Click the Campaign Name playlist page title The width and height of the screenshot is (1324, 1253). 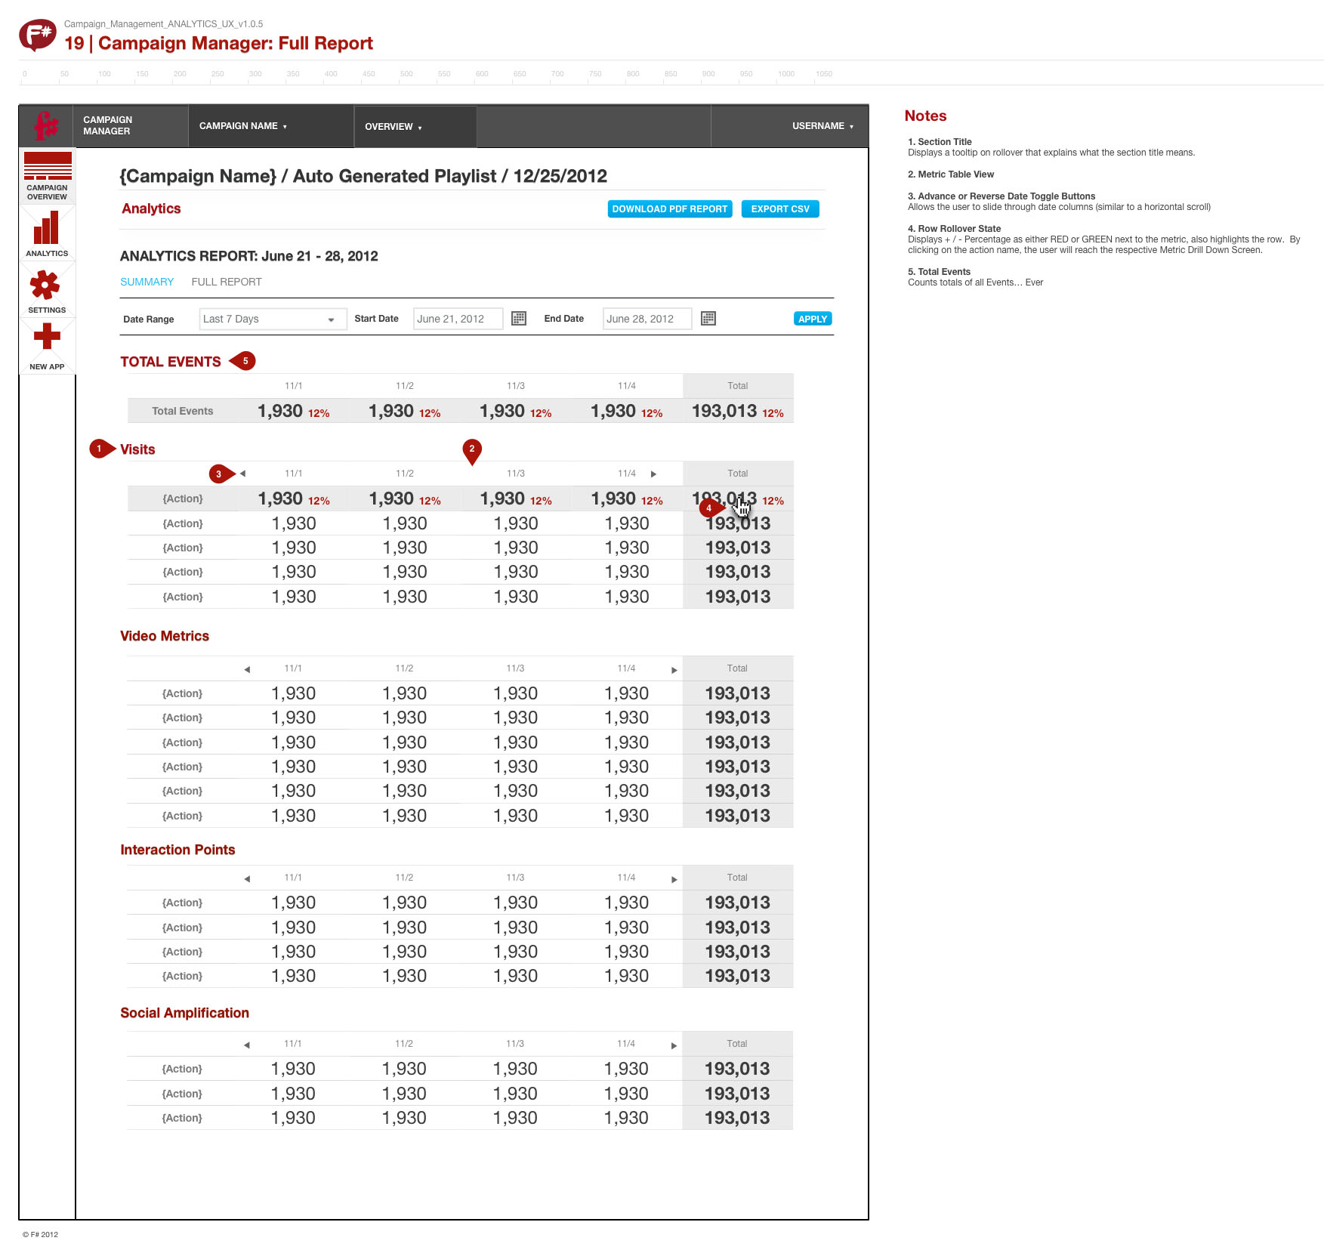tap(363, 176)
